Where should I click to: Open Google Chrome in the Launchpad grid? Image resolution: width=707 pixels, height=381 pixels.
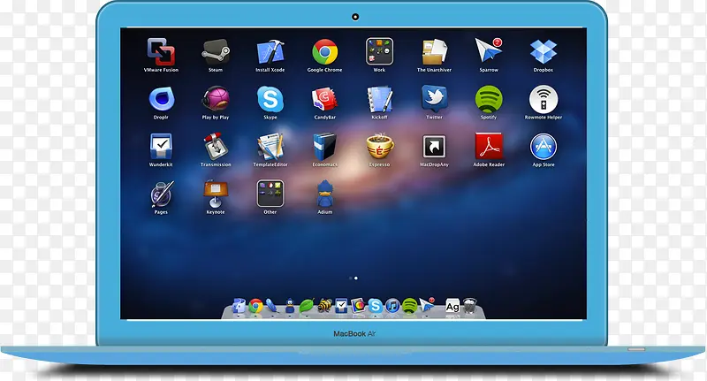[324, 51]
